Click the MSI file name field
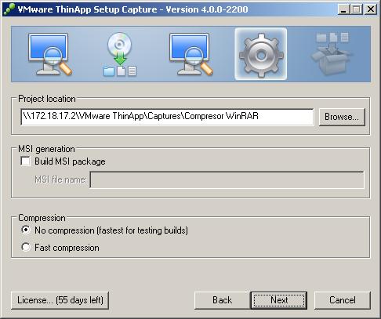Viewport: 381px width, 319px height. tap(227, 179)
